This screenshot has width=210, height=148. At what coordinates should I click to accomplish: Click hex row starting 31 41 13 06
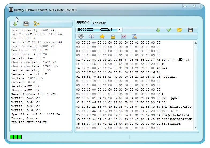click(118, 102)
